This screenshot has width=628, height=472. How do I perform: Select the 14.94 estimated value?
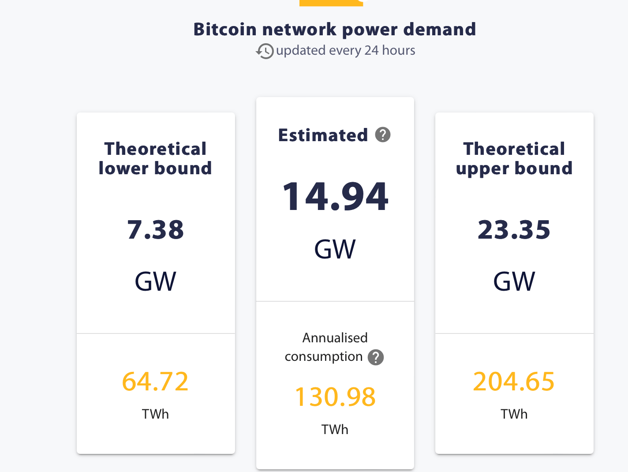pos(335,197)
